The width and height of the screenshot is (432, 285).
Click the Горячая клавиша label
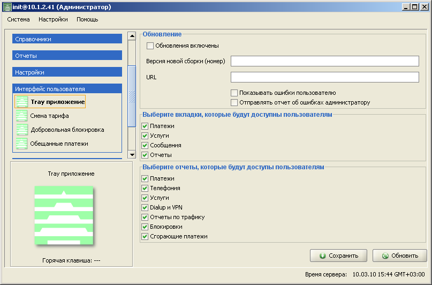coord(71,260)
